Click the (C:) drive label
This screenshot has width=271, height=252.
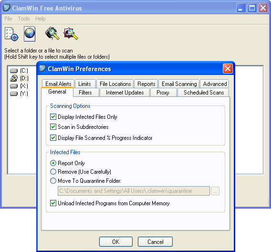[24, 71]
